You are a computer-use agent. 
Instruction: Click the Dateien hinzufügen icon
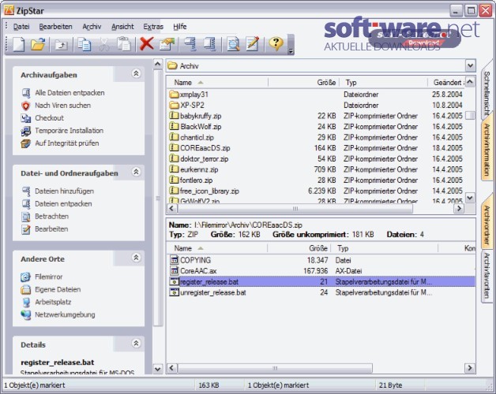[x=26, y=191]
